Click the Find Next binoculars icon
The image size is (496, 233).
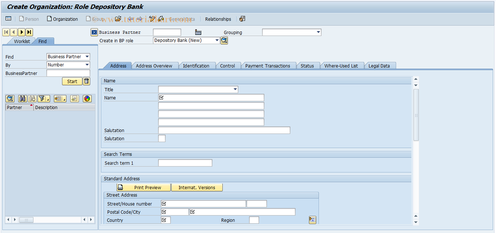32,99
